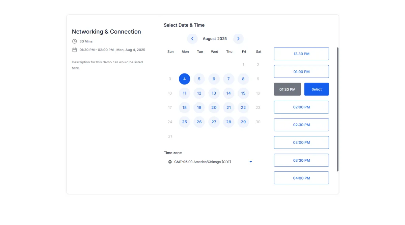This screenshot has width=405, height=225.
Task: Click the 01:30 PM - 02:00 PM booking summary
Action: (112, 50)
